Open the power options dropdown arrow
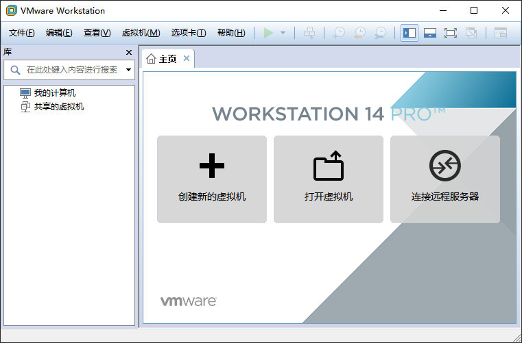Image resolution: width=522 pixels, height=343 pixels. [x=283, y=33]
